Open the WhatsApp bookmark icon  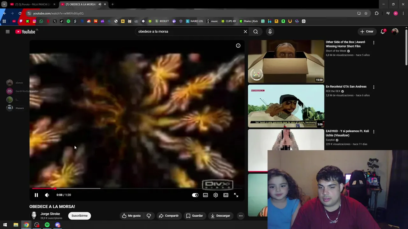(x=41, y=21)
